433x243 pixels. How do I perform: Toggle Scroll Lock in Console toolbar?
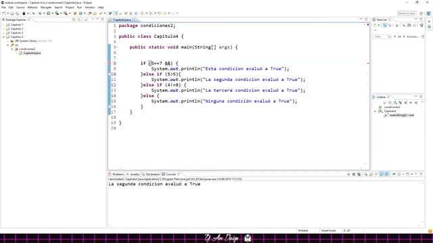click(x=371, y=174)
